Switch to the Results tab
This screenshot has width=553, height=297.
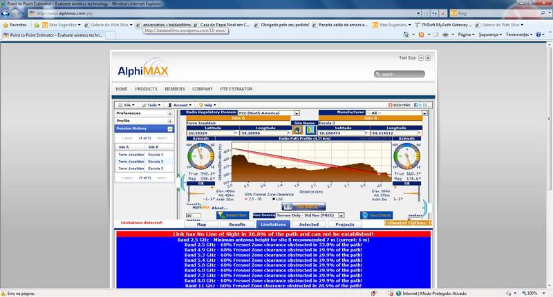(x=237, y=224)
